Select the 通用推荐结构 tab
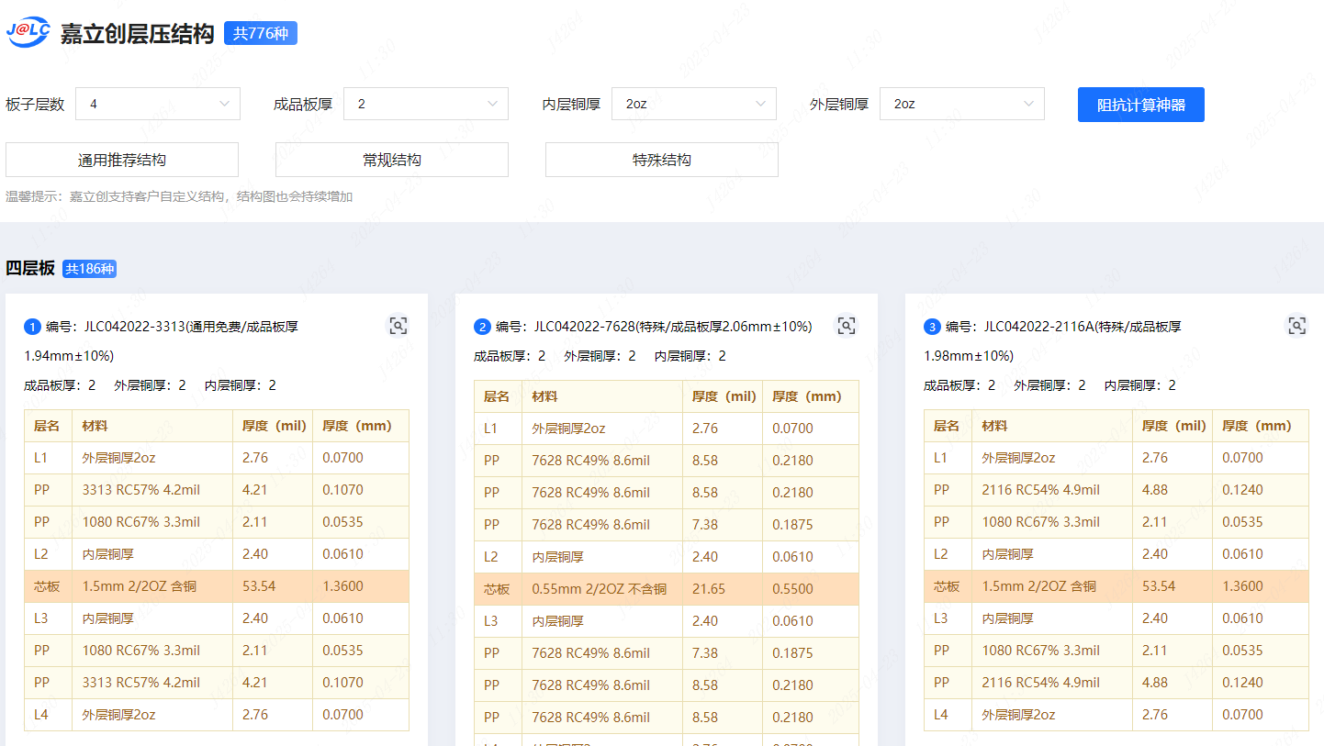The image size is (1324, 746). pos(122,160)
